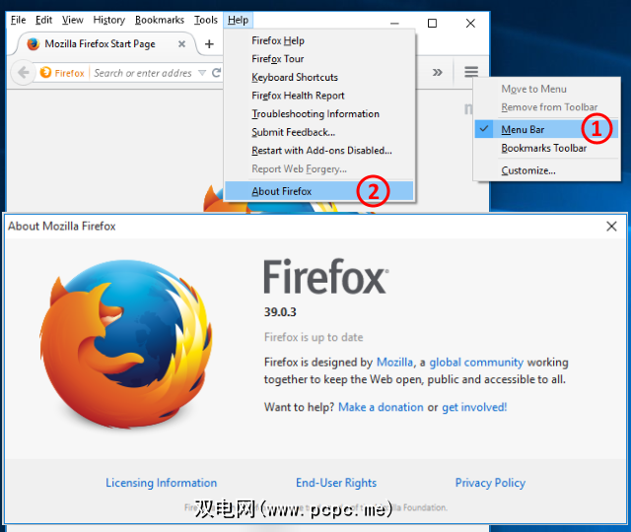Open the Edit menu
This screenshot has width=631, height=532.
pyautogui.click(x=43, y=20)
